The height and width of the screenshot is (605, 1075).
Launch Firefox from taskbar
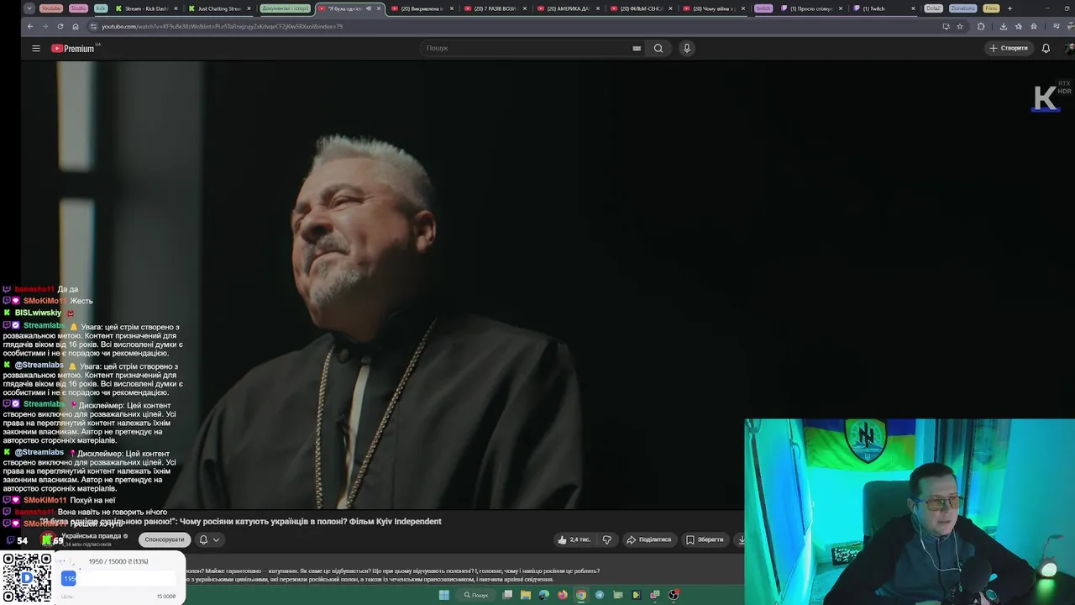click(x=563, y=595)
